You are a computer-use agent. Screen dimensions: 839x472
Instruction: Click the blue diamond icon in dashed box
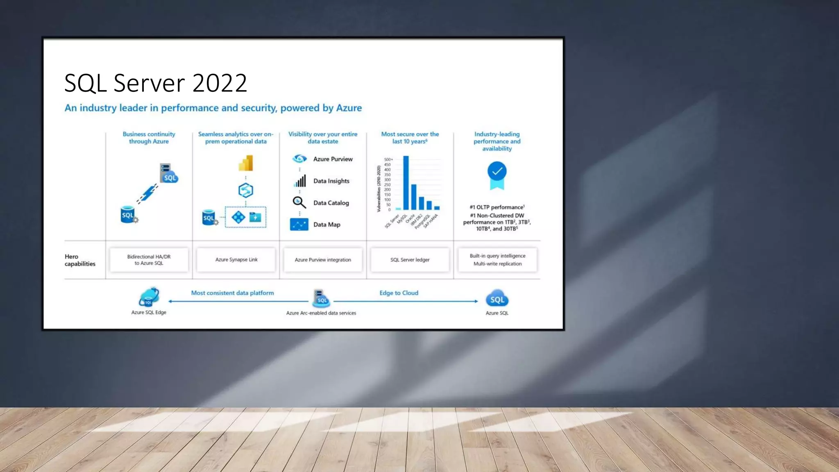[238, 217]
